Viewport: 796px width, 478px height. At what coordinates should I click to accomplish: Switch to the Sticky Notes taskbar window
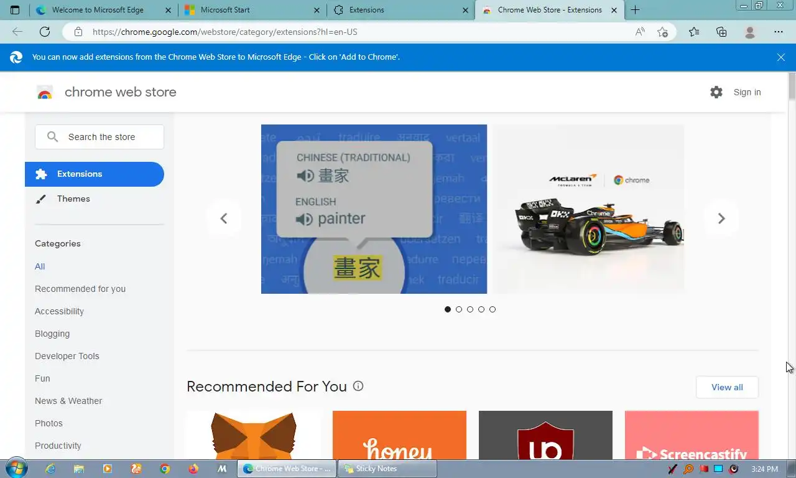coord(387,469)
